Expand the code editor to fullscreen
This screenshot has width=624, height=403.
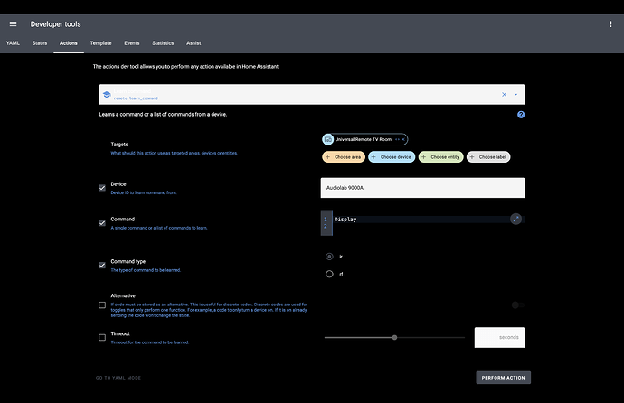515,219
